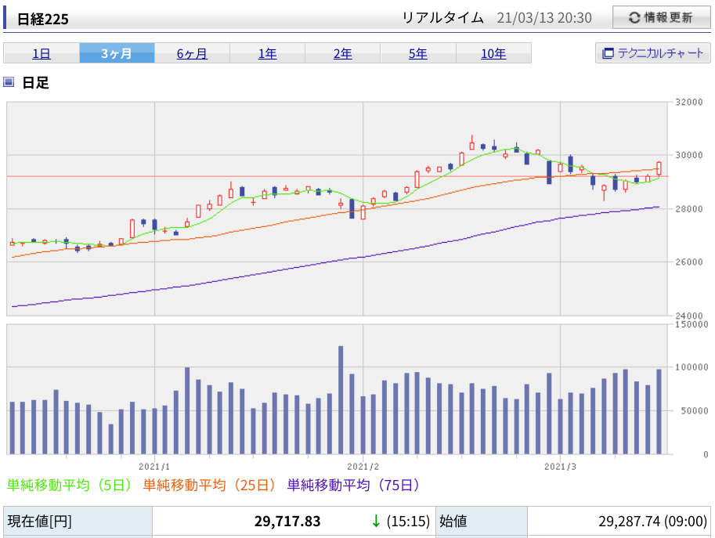This screenshot has width=715, height=538.
Task: Click the 28000 price axis label
Action: pyautogui.click(x=689, y=209)
